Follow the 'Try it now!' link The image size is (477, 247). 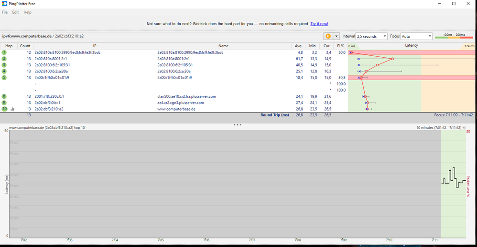click(319, 24)
